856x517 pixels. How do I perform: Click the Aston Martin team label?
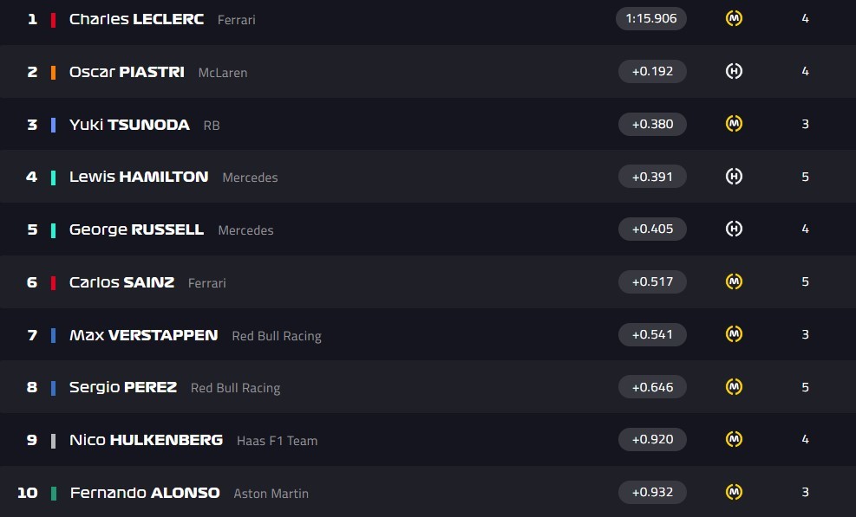click(x=271, y=494)
